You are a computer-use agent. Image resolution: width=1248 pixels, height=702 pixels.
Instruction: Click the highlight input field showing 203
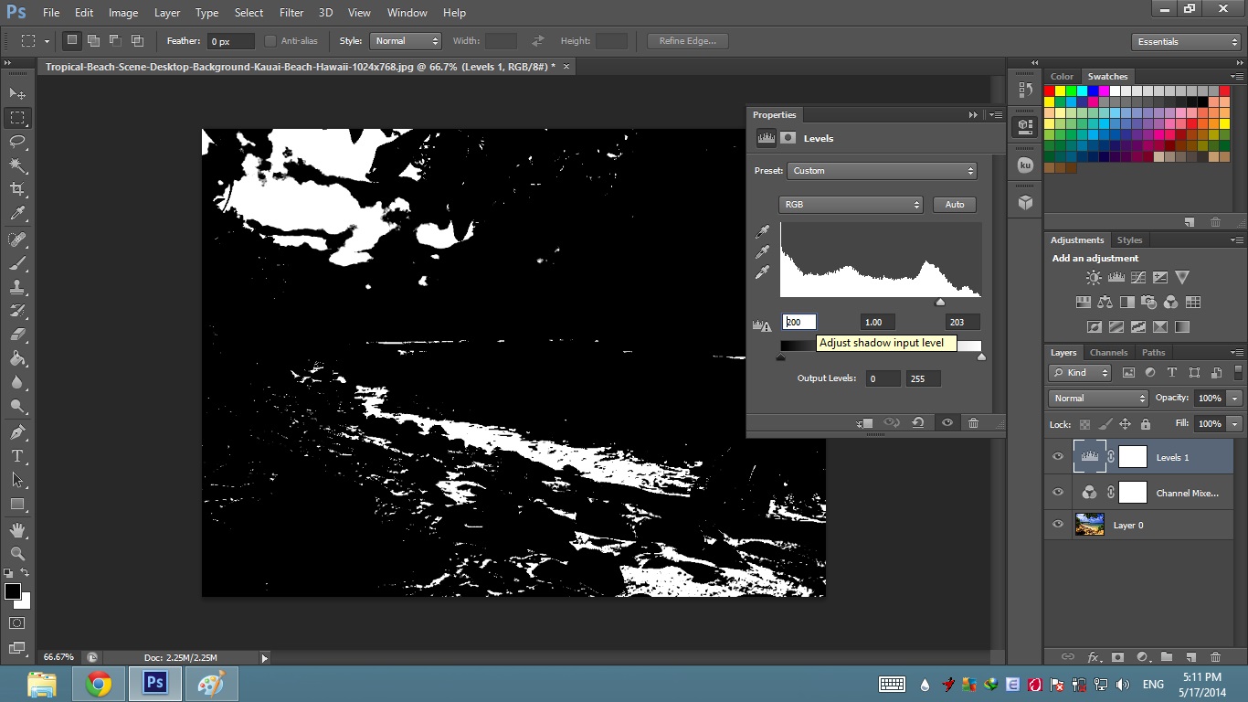coord(962,323)
